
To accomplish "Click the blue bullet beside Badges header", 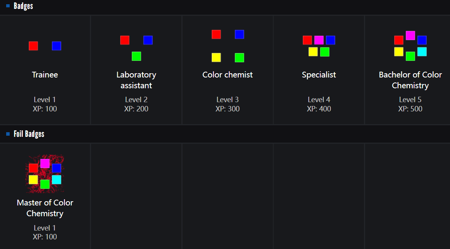I will point(8,6).
